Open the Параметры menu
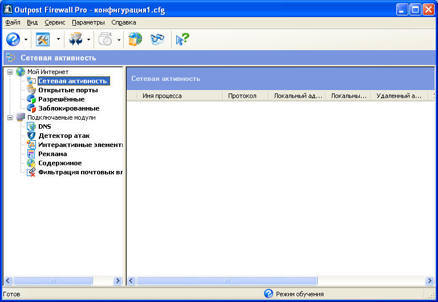This screenshot has height=302, width=438. coord(88,22)
